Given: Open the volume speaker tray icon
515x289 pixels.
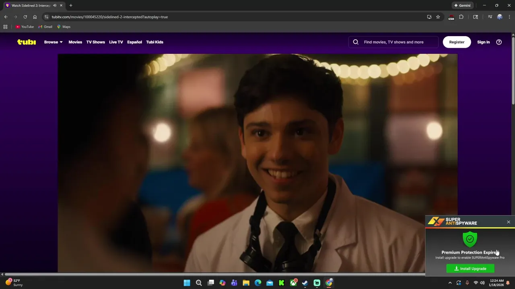Looking at the screenshot, I should [x=482, y=283].
